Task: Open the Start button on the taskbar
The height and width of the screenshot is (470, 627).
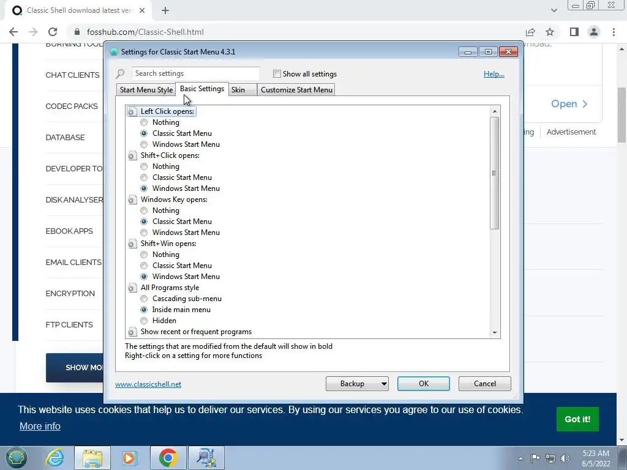Action: [x=16, y=458]
